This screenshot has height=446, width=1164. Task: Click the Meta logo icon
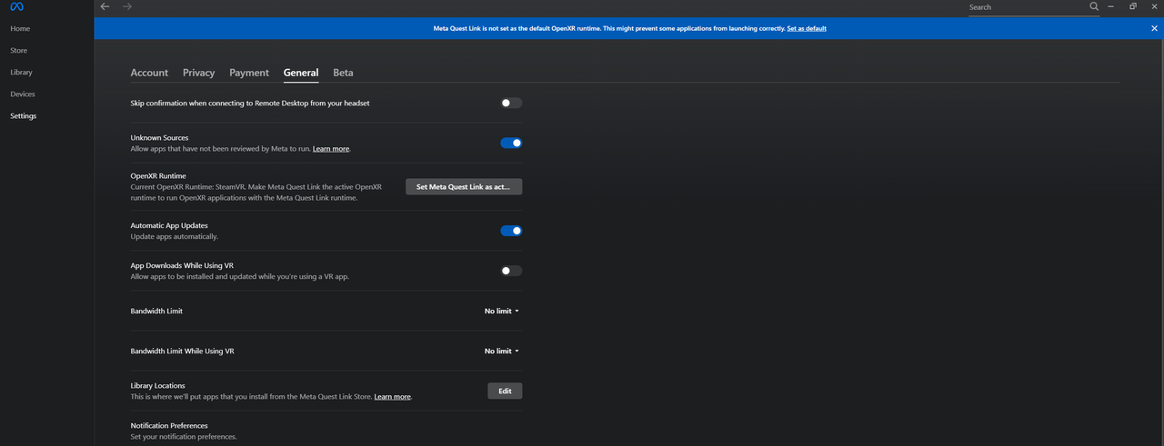(x=16, y=7)
